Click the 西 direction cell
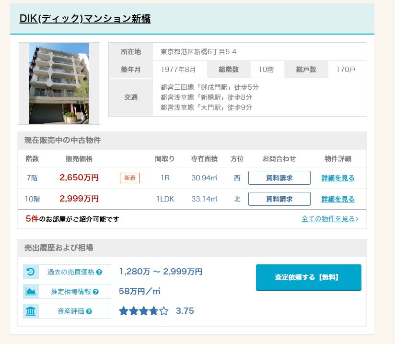The image size is (395, 344). [x=237, y=178]
